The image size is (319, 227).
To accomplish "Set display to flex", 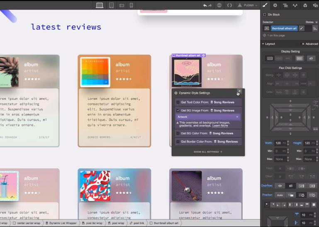I will (300, 58).
